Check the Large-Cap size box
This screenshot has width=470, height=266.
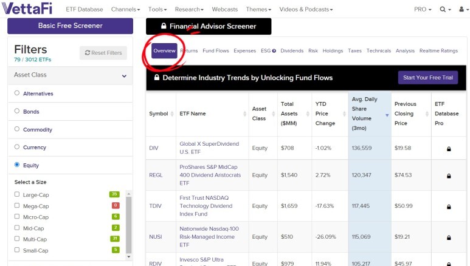point(17,194)
